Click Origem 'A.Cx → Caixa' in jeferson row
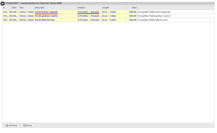 click(109, 20)
